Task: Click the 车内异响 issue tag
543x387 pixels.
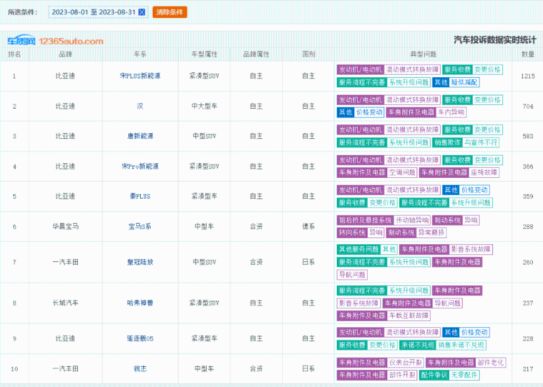Action: [451, 112]
